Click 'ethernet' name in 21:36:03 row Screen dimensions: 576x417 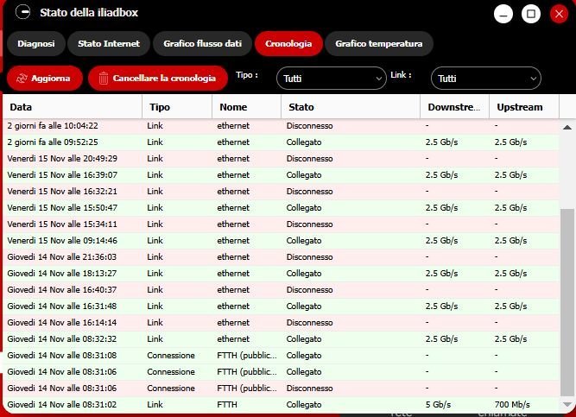(233, 256)
